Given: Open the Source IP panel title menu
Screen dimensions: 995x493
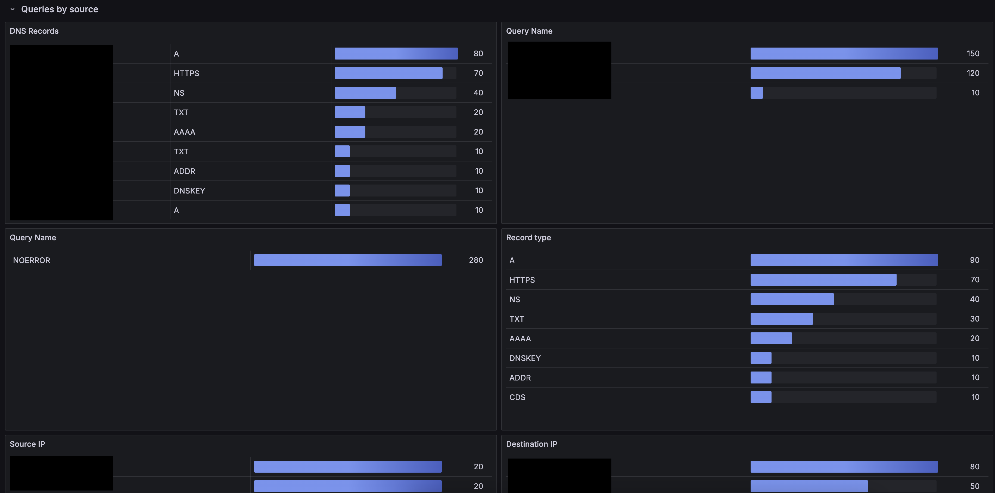Looking at the screenshot, I should tap(27, 444).
